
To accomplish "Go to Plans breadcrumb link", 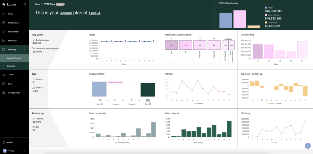I will 37,4.
